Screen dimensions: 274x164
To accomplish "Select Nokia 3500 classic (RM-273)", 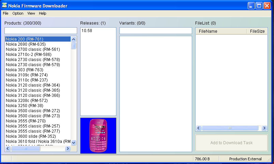I will coord(38,116).
